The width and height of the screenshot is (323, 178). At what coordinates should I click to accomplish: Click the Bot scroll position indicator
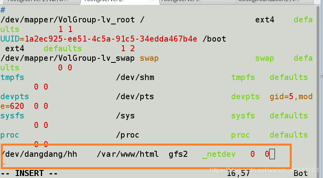tap(301, 174)
